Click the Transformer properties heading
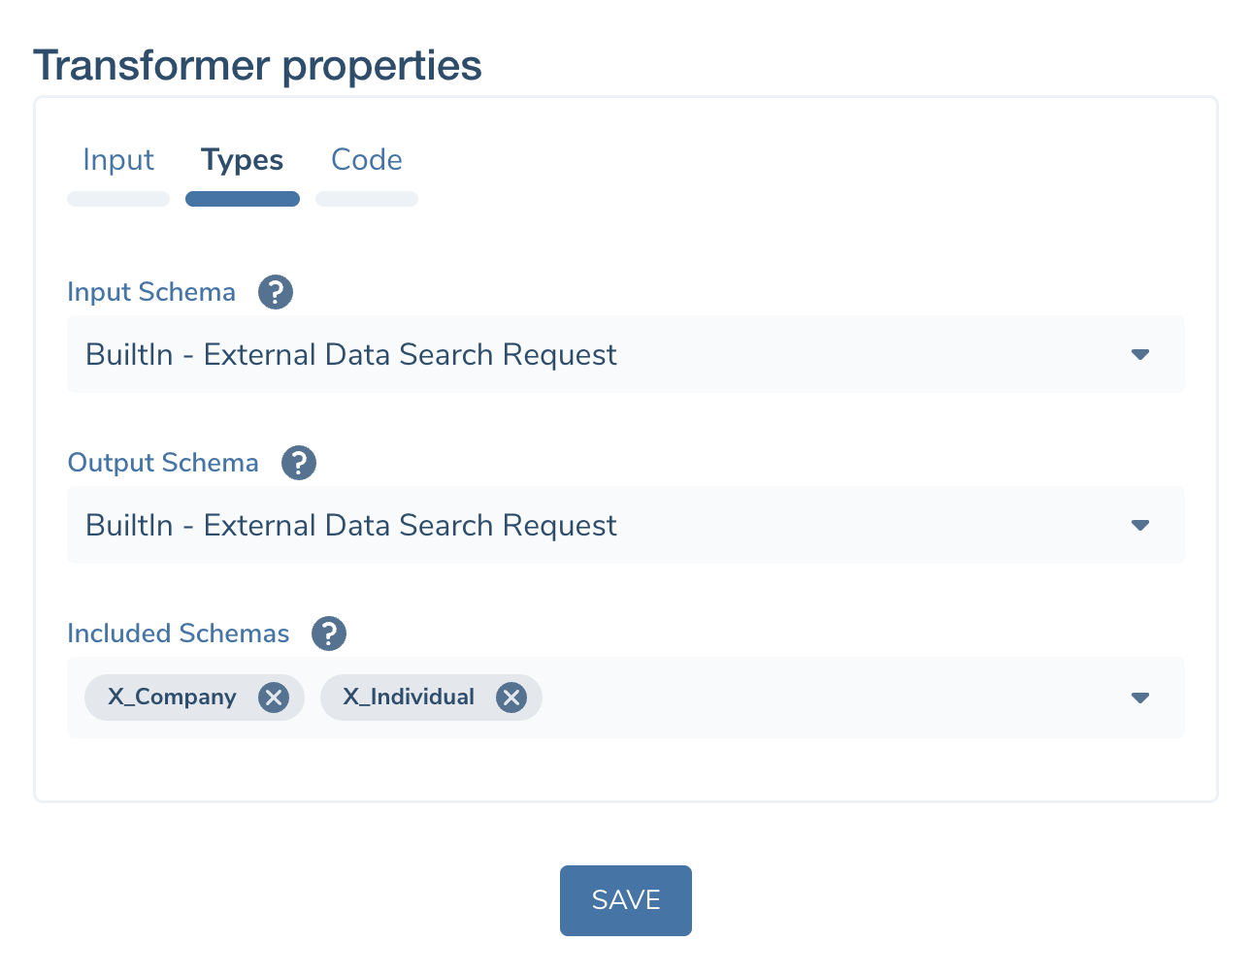This screenshot has height=974, width=1252. [257, 65]
